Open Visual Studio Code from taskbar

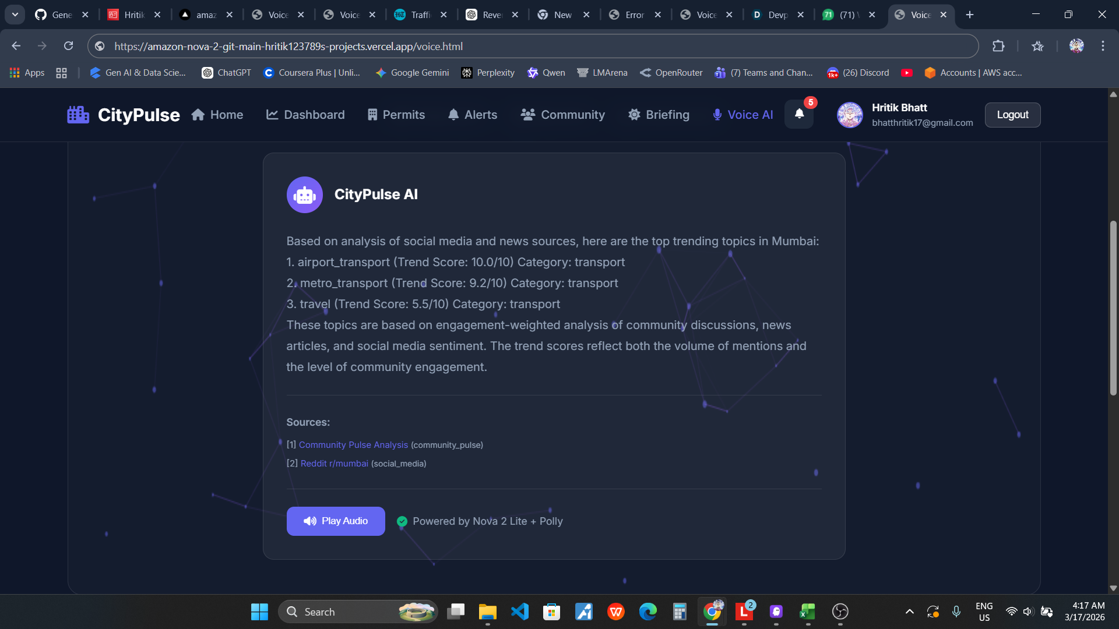tap(519, 612)
